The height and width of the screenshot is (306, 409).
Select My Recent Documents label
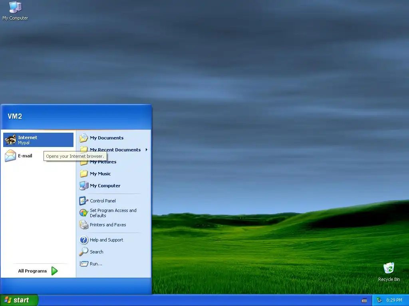tap(115, 150)
